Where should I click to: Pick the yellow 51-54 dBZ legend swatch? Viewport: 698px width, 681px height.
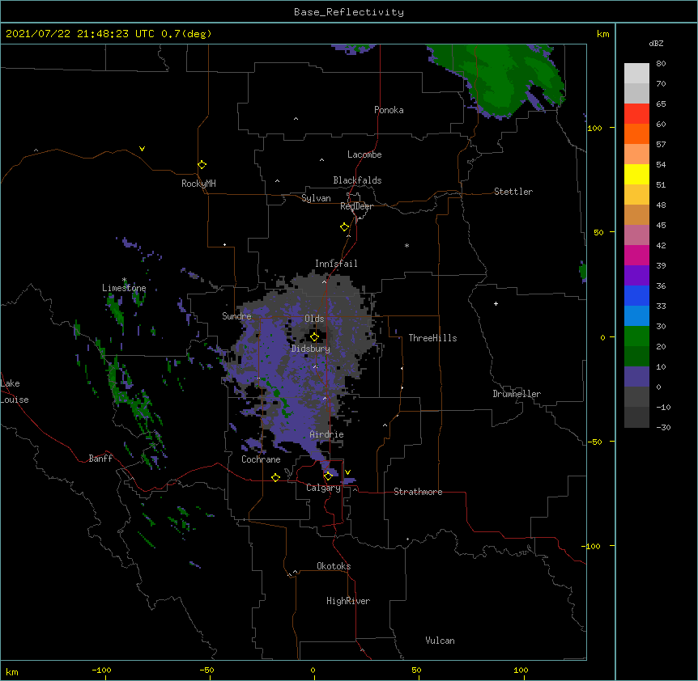tap(636, 174)
